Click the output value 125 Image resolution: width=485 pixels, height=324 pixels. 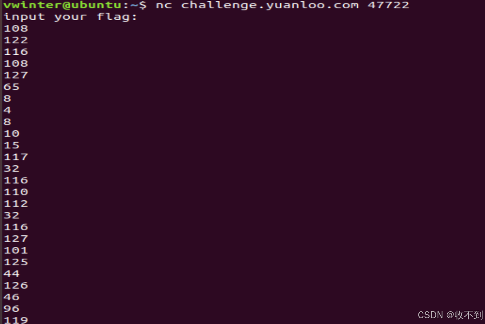16,262
